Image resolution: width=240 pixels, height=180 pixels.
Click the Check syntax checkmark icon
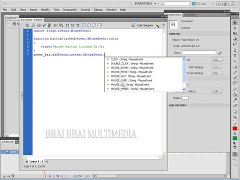click(x=44, y=25)
